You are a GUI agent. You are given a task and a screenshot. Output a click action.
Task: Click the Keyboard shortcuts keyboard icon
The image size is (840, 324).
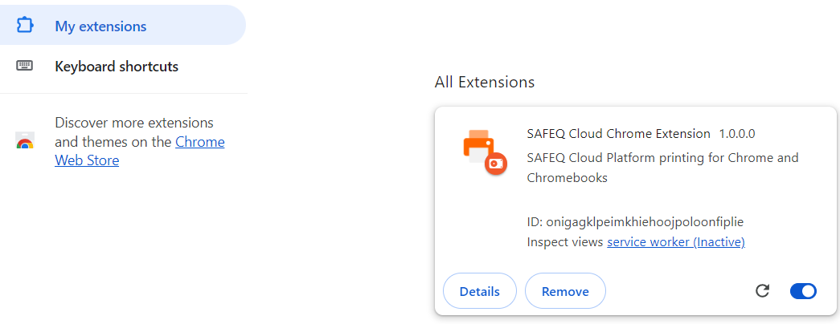pyautogui.click(x=25, y=66)
